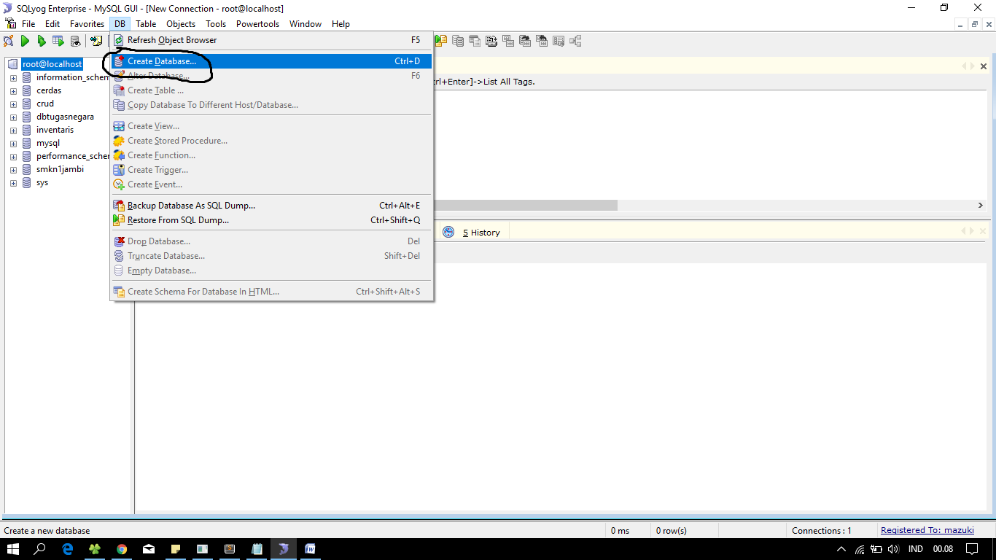996x560 pixels.
Task: Select the inventaris database
Action: (x=55, y=130)
